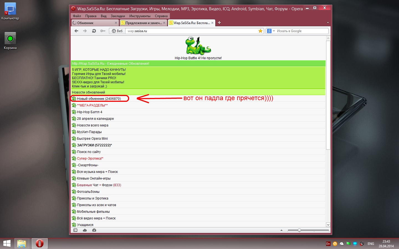Open a new tab with plus button
This screenshot has width=399, height=249.
[x=219, y=23]
